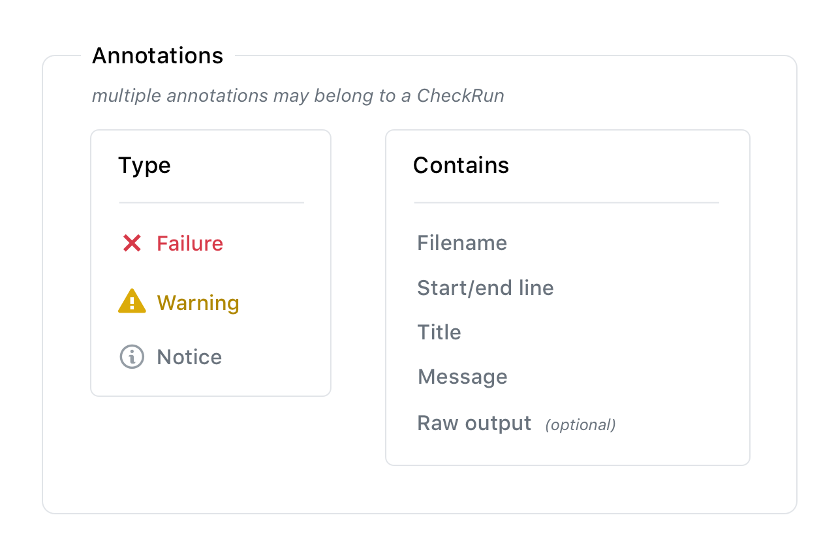
Task: Click the divider line under Contains
Action: (x=566, y=203)
